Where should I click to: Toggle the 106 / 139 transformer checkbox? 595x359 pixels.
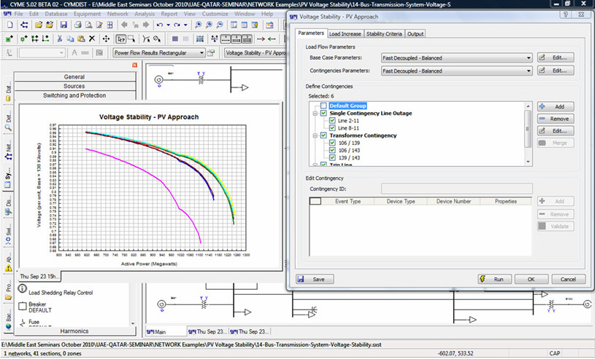coord(332,143)
